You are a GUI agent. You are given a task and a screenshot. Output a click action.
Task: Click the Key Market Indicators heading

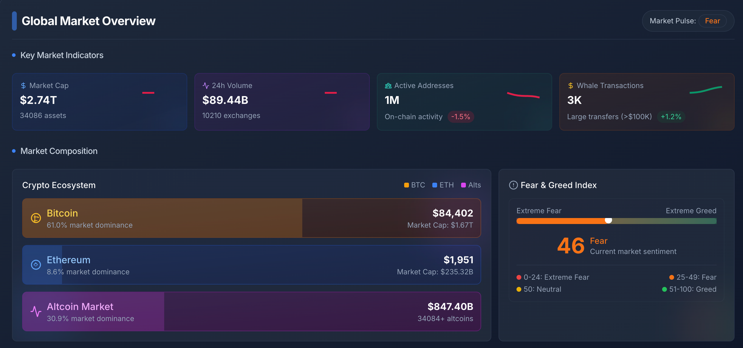click(x=62, y=55)
